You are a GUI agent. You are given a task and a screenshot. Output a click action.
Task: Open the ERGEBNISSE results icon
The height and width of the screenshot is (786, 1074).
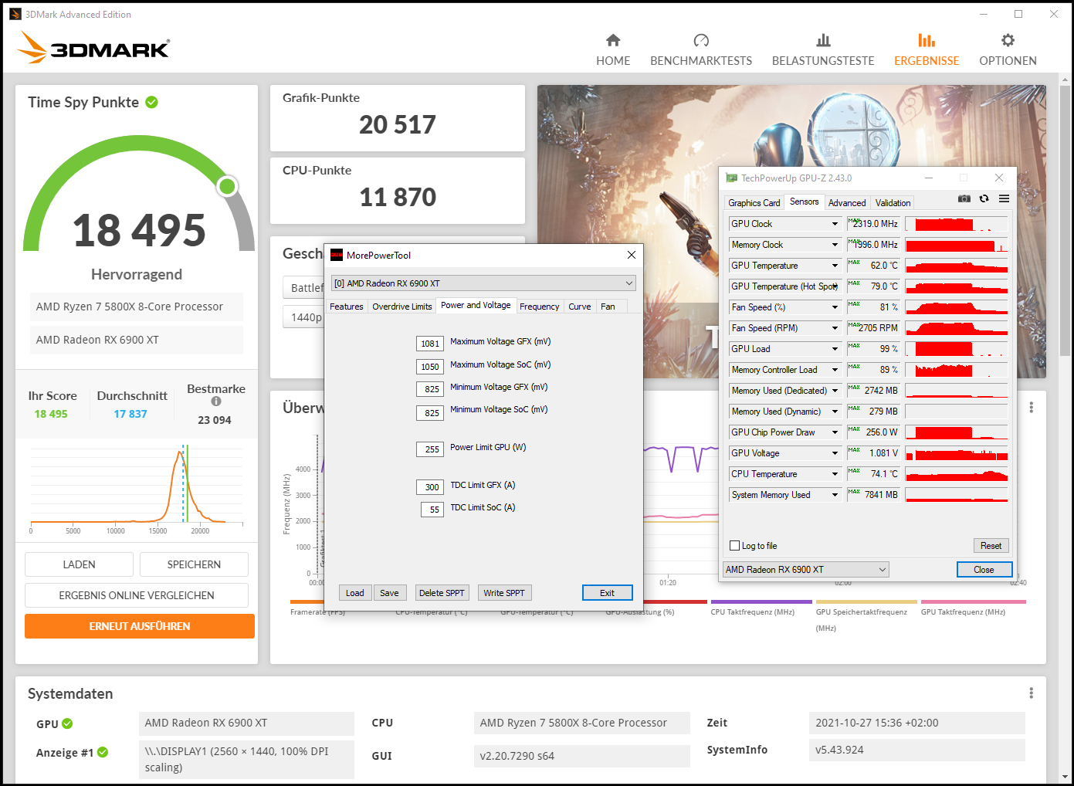927,40
